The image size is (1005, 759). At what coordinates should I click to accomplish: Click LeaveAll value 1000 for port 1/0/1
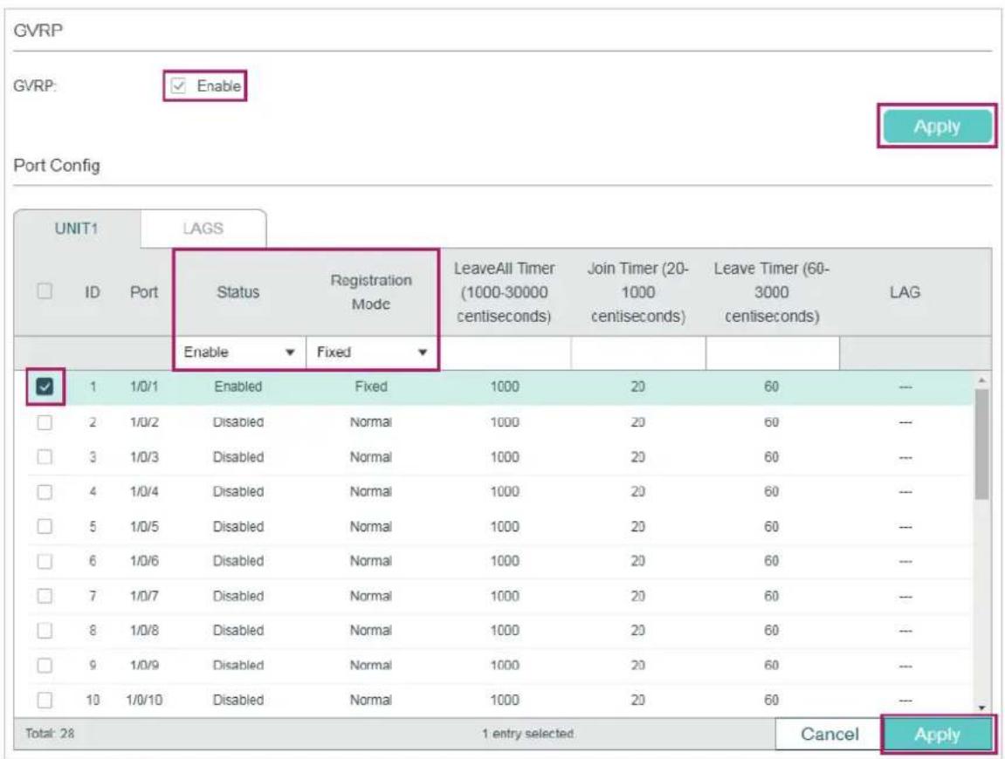click(x=505, y=386)
